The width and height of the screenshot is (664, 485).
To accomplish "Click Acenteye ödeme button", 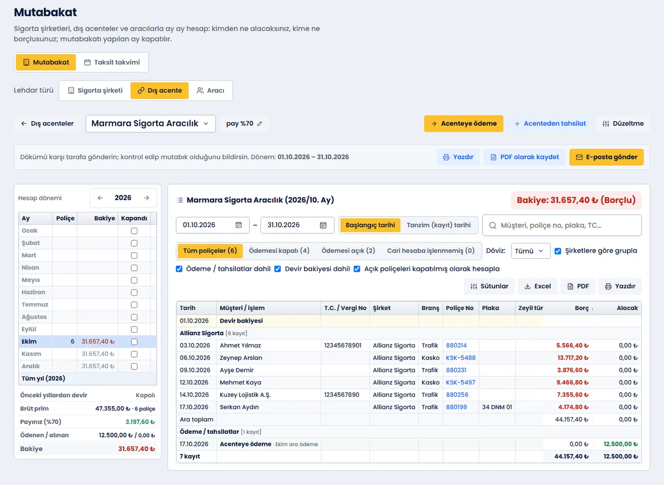I will [464, 124].
